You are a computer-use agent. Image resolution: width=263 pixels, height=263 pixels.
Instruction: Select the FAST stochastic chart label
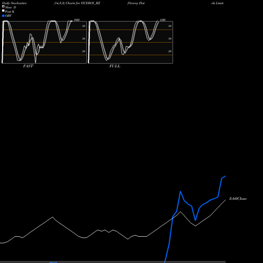(28, 66)
